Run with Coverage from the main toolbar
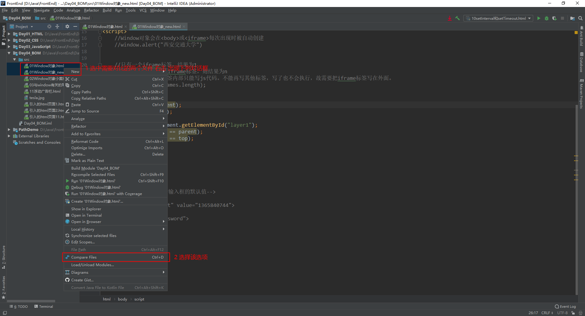This screenshot has width=585, height=316. point(554,18)
